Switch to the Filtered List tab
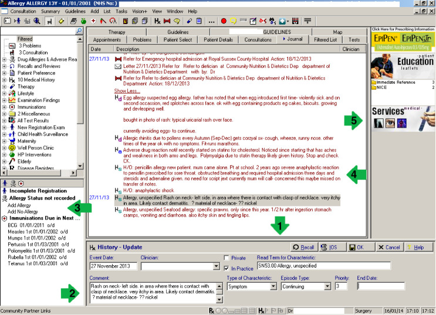 pyautogui.click(x=325, y=40)
